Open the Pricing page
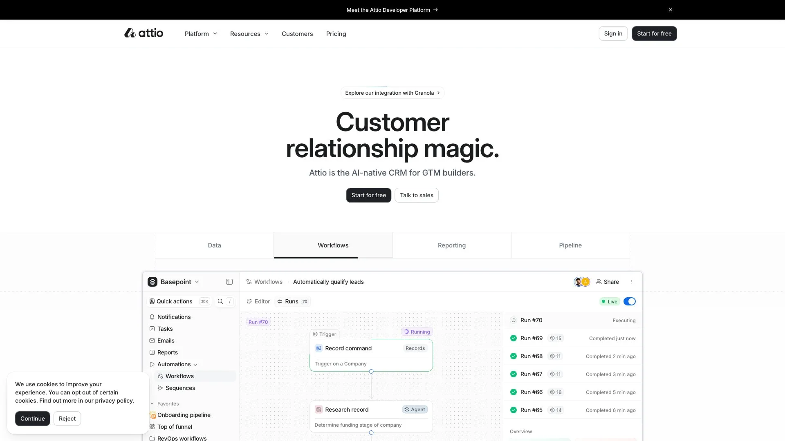This screenshot has width=785, height=441. (x=336, y=33)
